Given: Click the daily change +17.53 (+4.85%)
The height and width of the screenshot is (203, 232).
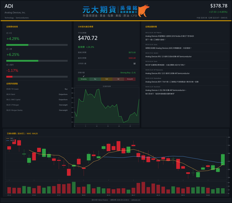Looking at the screenshot, I should tap(218, 12).
